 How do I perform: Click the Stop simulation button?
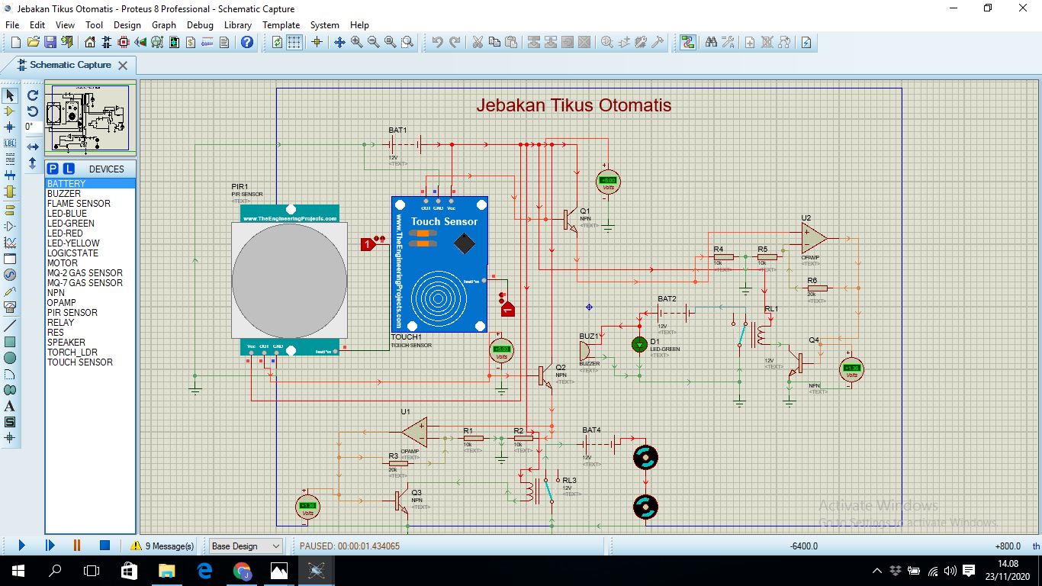tap(105, 546)
